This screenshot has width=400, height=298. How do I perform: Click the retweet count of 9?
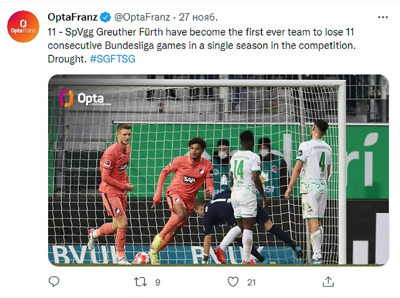point(158,282)
